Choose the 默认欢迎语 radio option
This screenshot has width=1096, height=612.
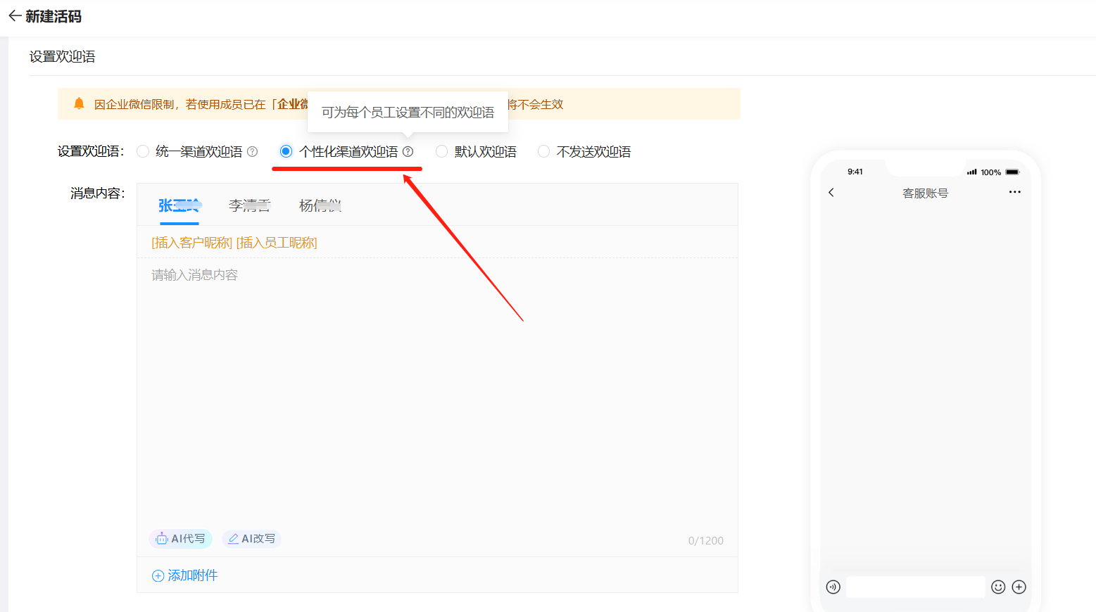[x=442, y=151]
